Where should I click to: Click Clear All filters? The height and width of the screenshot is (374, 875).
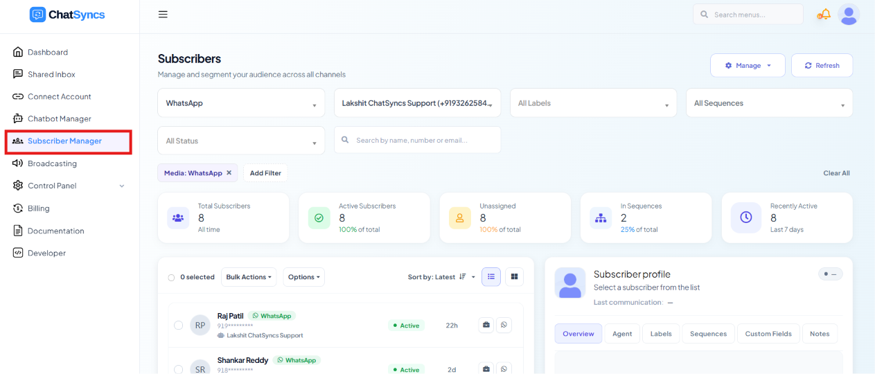836,173
